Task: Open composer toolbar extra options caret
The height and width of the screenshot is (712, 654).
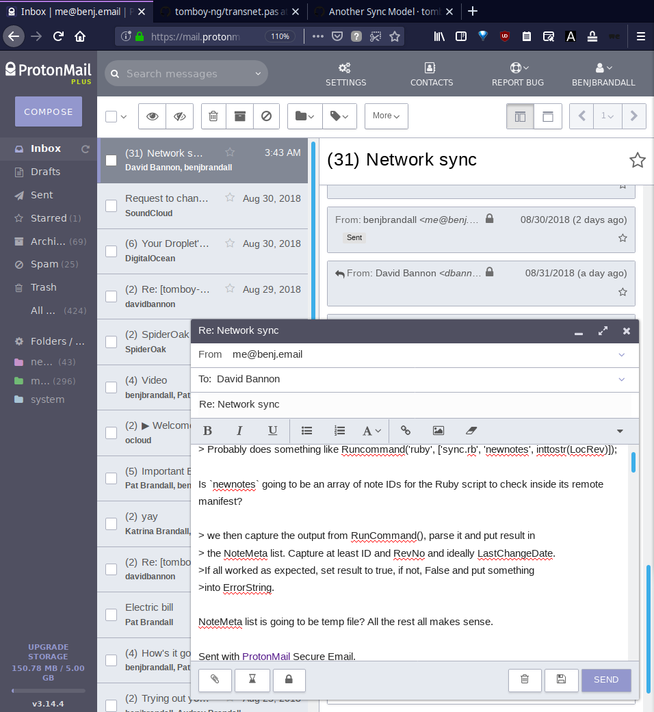Action: (620, 431)
